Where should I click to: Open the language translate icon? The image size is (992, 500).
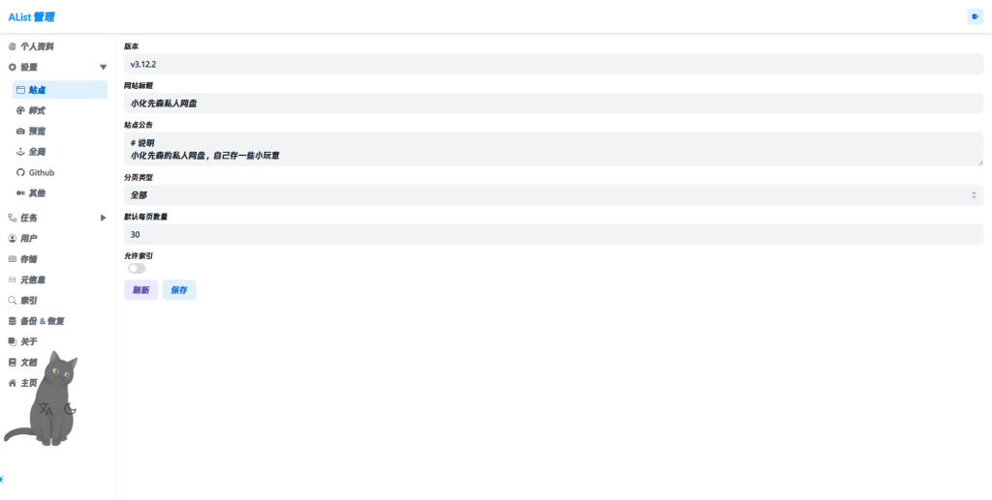46,410
